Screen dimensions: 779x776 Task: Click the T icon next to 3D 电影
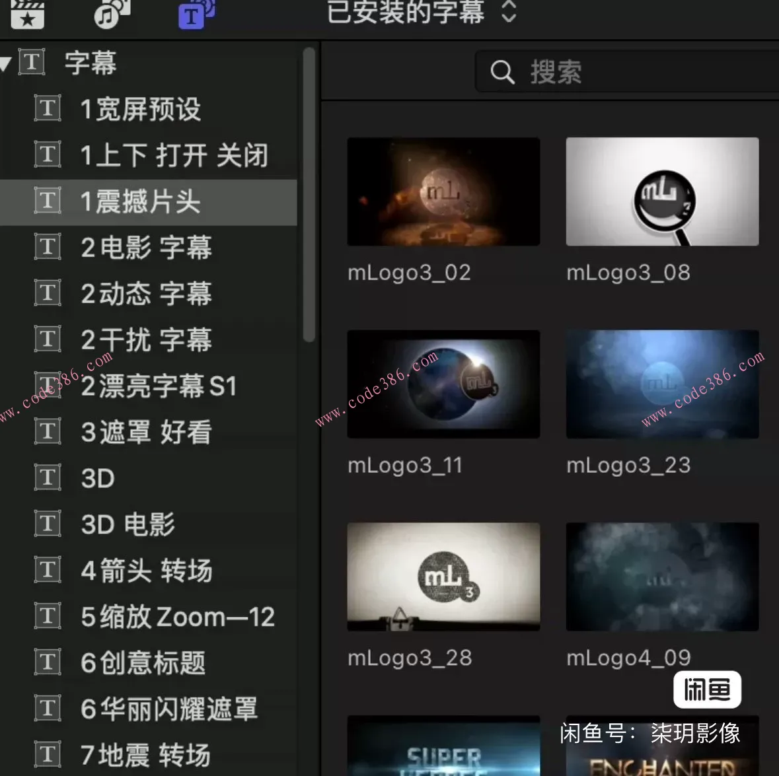[47, 524]
